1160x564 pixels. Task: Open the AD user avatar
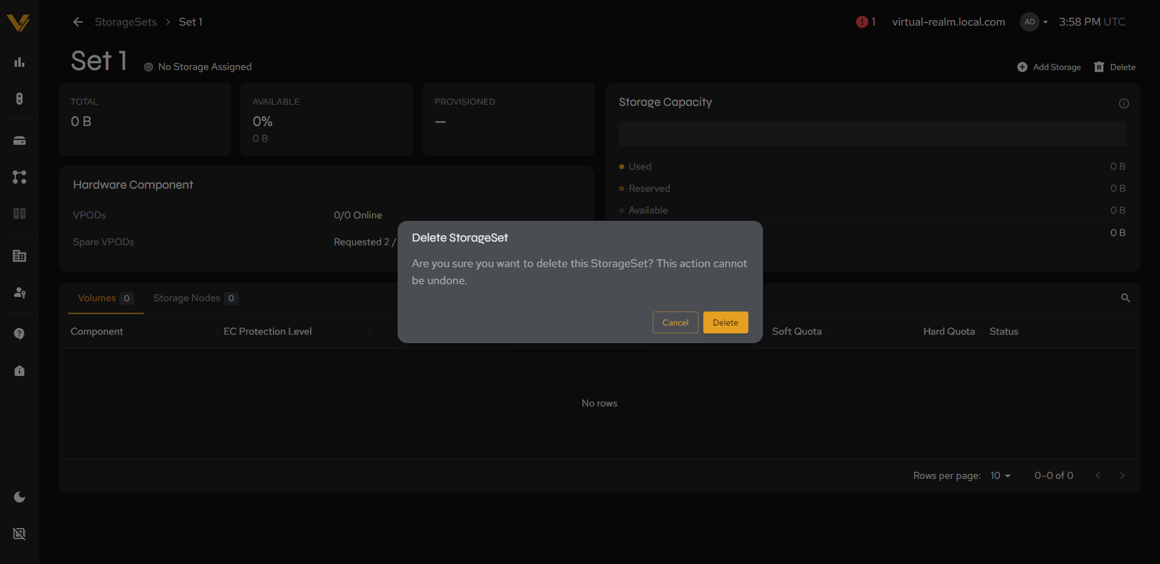point(1030,22)
